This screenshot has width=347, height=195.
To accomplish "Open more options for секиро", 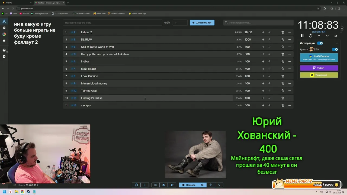I will point(290,105).
